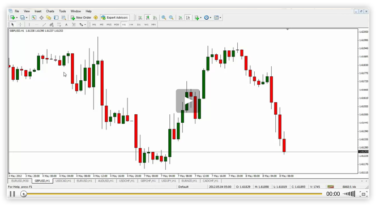
Task: Open the Window menu
Action: 75,11
